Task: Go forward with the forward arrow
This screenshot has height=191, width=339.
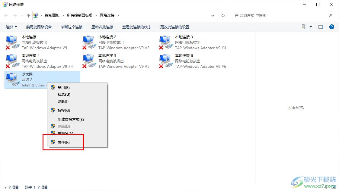Action: point(15,16)
